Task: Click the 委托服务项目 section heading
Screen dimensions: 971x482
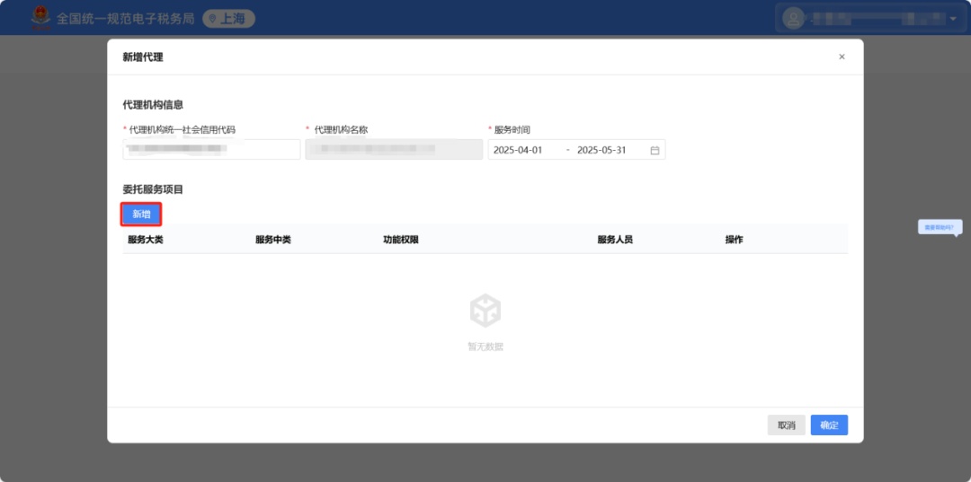Action: 153,189
